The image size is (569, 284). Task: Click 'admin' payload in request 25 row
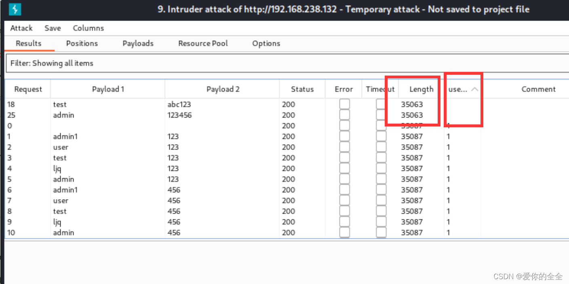[x=63, y=115]
